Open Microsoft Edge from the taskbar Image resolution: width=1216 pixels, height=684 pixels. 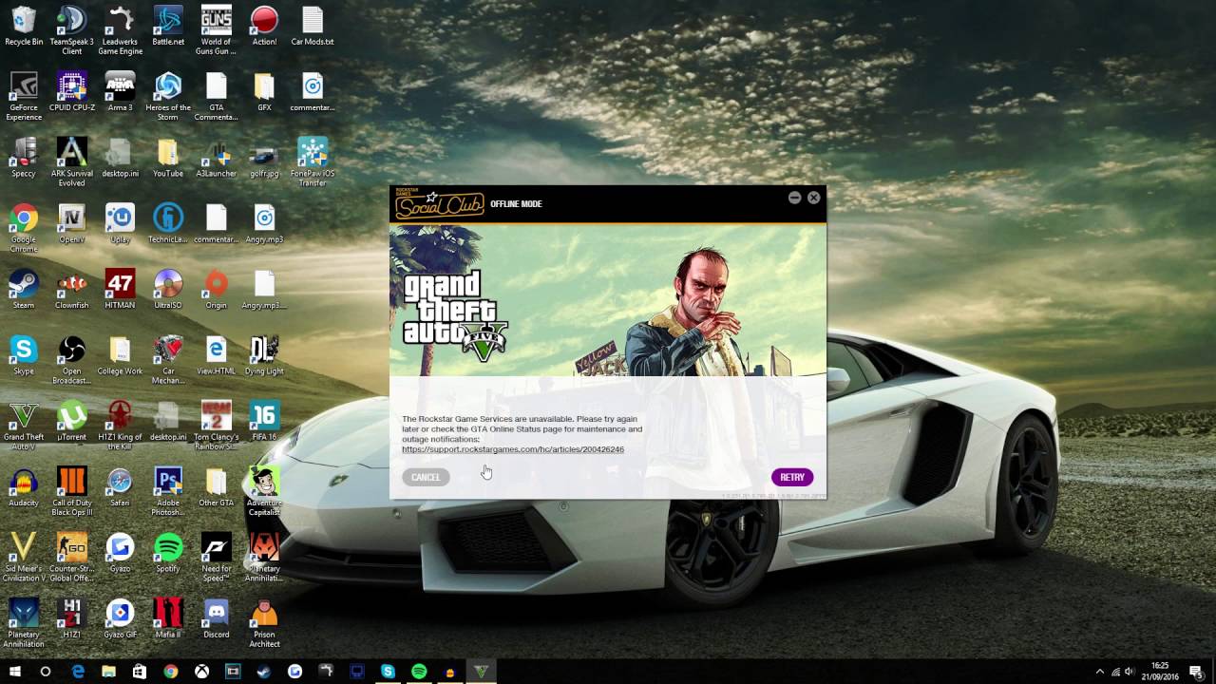78,672
